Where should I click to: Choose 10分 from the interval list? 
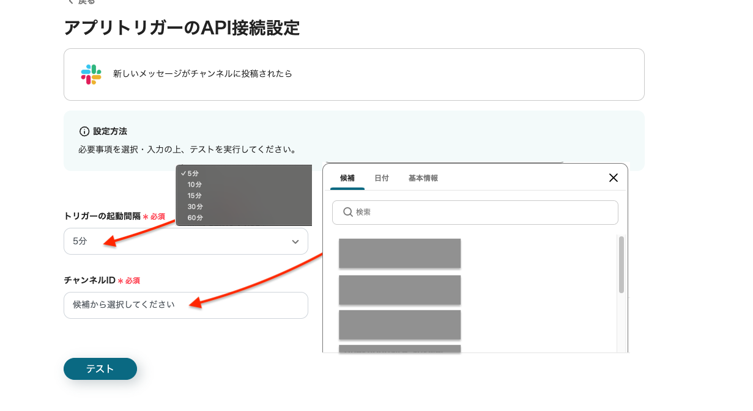[x=195, y=184]
